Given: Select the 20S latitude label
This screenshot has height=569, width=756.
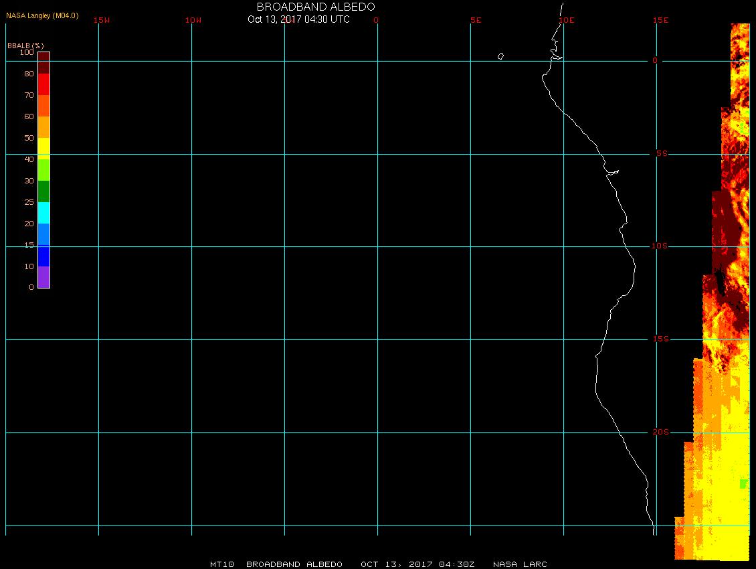Looking at the screenshot, I should [660, 432].
